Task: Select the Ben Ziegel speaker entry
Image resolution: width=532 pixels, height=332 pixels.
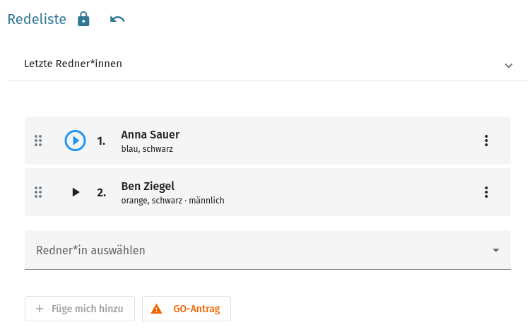Action: click(267, 192)
